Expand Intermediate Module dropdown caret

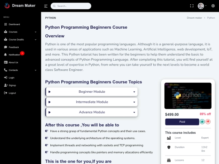tap(134, 102)
